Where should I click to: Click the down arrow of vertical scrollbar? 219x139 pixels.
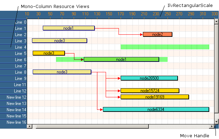click(216, 122)
